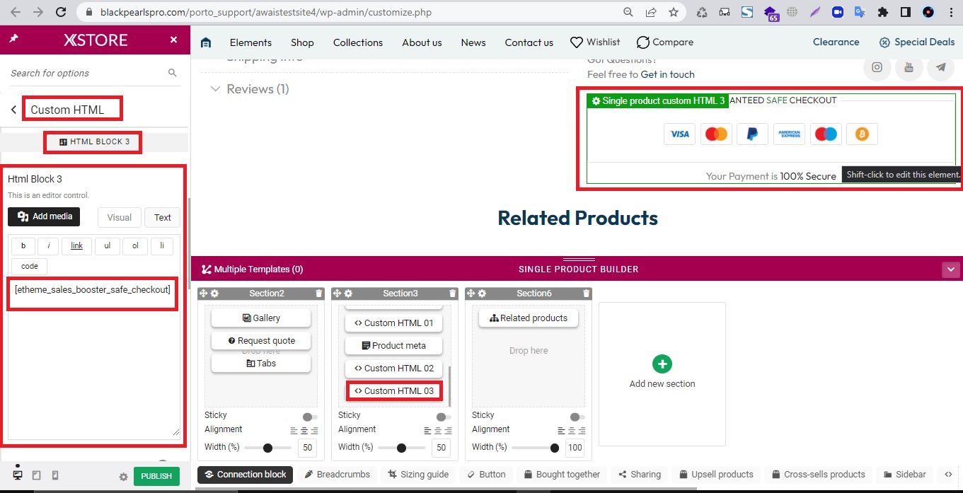Set Section6 alignment to center
Viewport: 963px width, 493px height.
click(572, 431)
